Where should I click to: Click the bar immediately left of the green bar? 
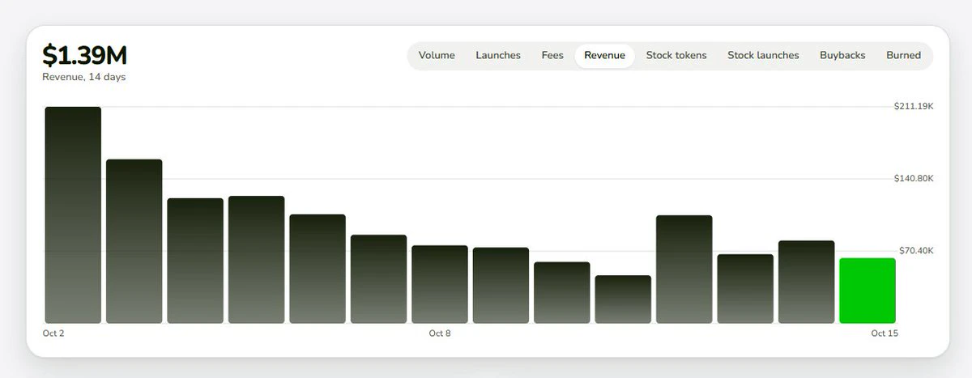pos(807,282)
